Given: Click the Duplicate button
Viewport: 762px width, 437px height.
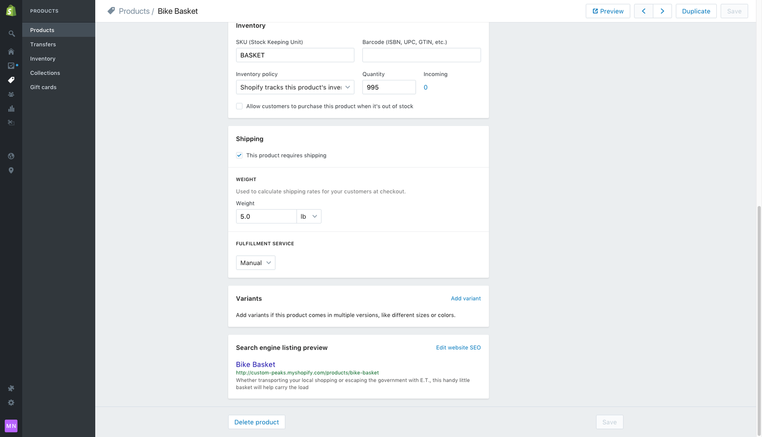Looking at the screenshot, I should point(696,11).
